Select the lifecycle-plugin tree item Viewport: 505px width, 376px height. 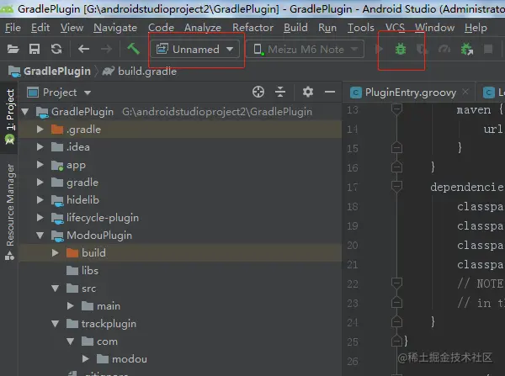pyautogui.click(x=102, y=218)
